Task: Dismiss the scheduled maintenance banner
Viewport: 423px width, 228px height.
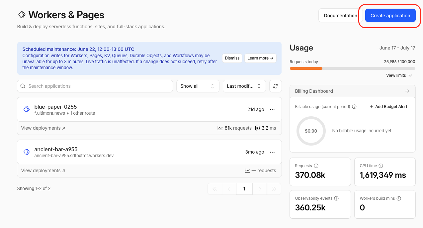Action: point(232,58)
